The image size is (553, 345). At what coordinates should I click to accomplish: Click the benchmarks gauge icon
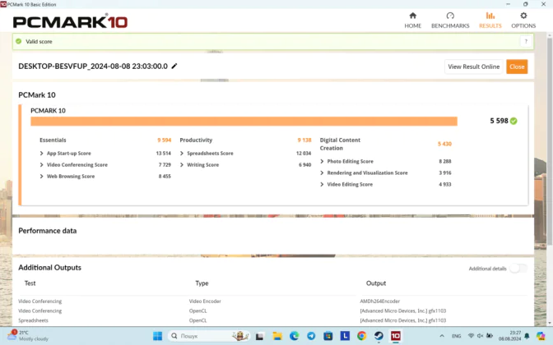(x=450, y=16)
